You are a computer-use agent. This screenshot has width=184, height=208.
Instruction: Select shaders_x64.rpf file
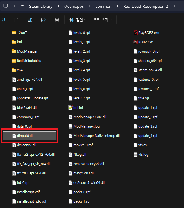[x=148, y=61]
